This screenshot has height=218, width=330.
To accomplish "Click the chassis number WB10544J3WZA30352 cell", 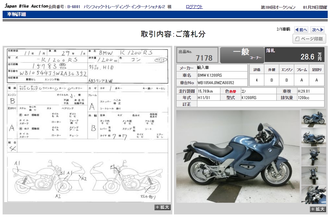I will point(222,83).
